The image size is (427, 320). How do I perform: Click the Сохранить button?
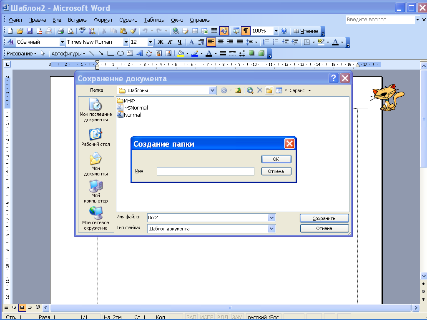point(324,218)
